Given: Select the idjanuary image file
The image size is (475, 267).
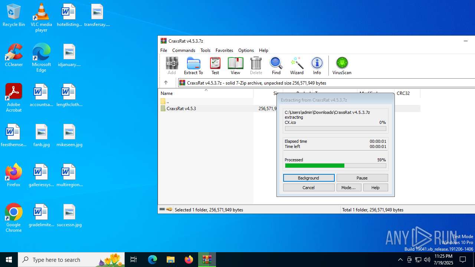Looking at the screenshot, I should click(x=69, y=55).
